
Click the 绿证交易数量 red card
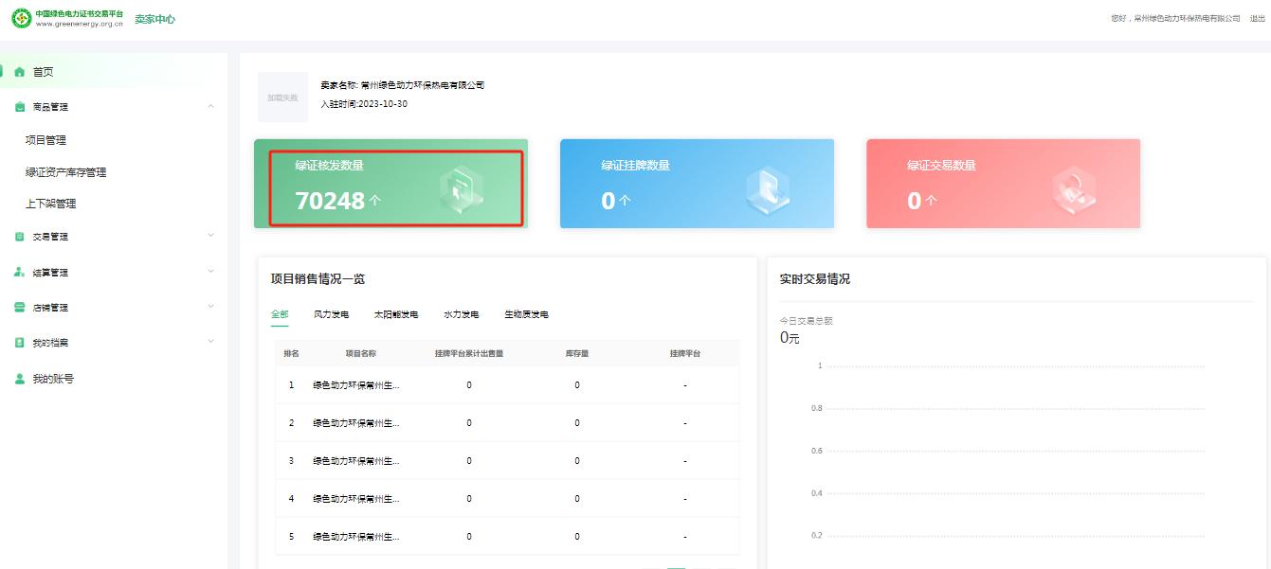tap(1002, 183)
